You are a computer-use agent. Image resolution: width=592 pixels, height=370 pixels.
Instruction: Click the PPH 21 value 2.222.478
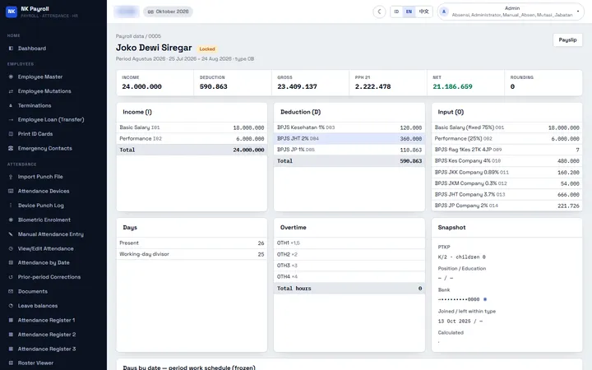(x=372, y=86)
